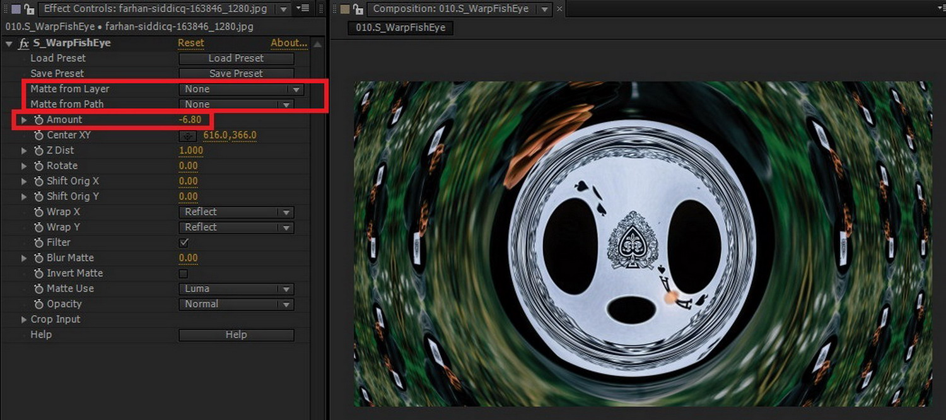
Task: Click the Help button
Action: coord(237,335)
